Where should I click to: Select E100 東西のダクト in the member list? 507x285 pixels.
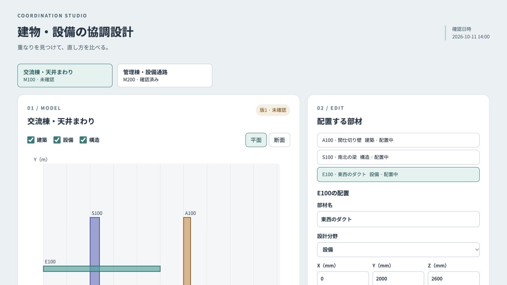398,174
